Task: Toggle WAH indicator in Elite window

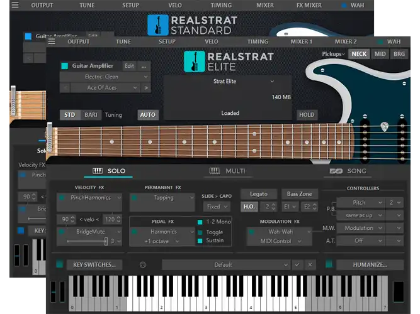Action: pos(380,41)
